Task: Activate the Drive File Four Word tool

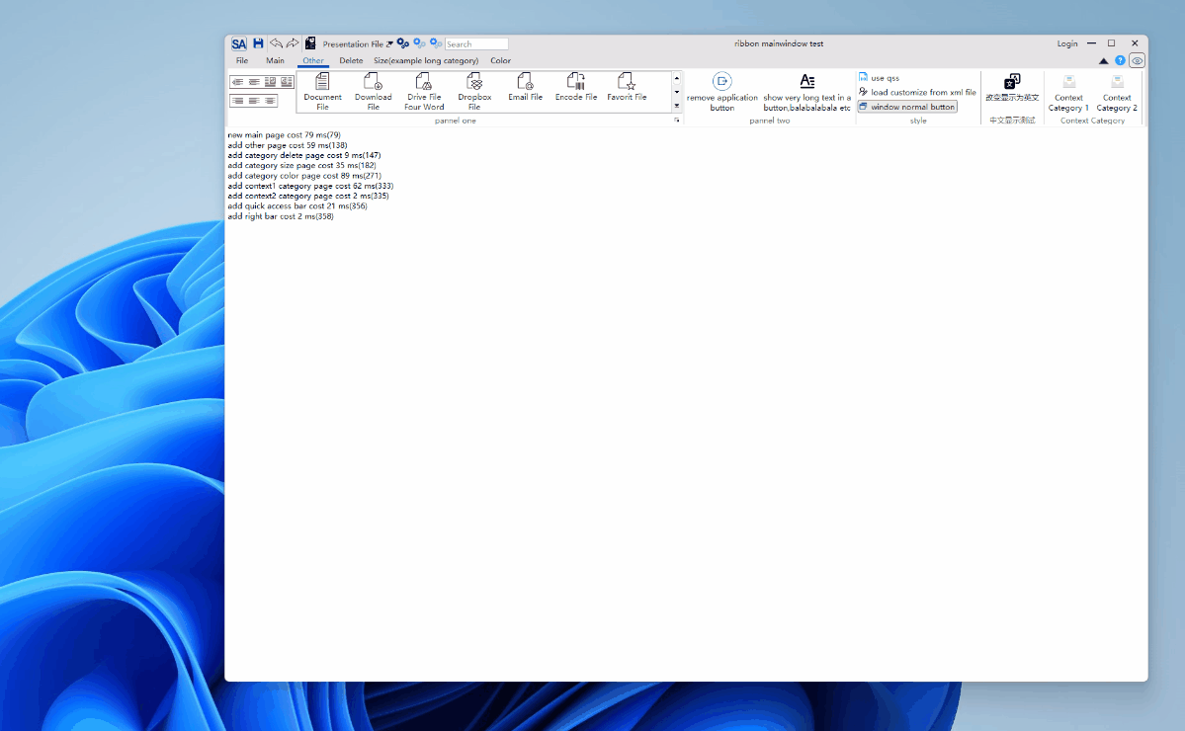Action: coord(423,89)
